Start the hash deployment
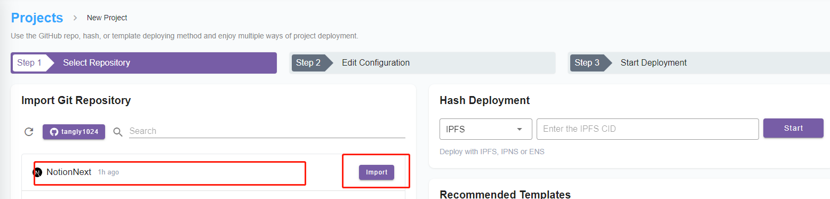Viewport: 830px width, 199px height. (793, 128)
